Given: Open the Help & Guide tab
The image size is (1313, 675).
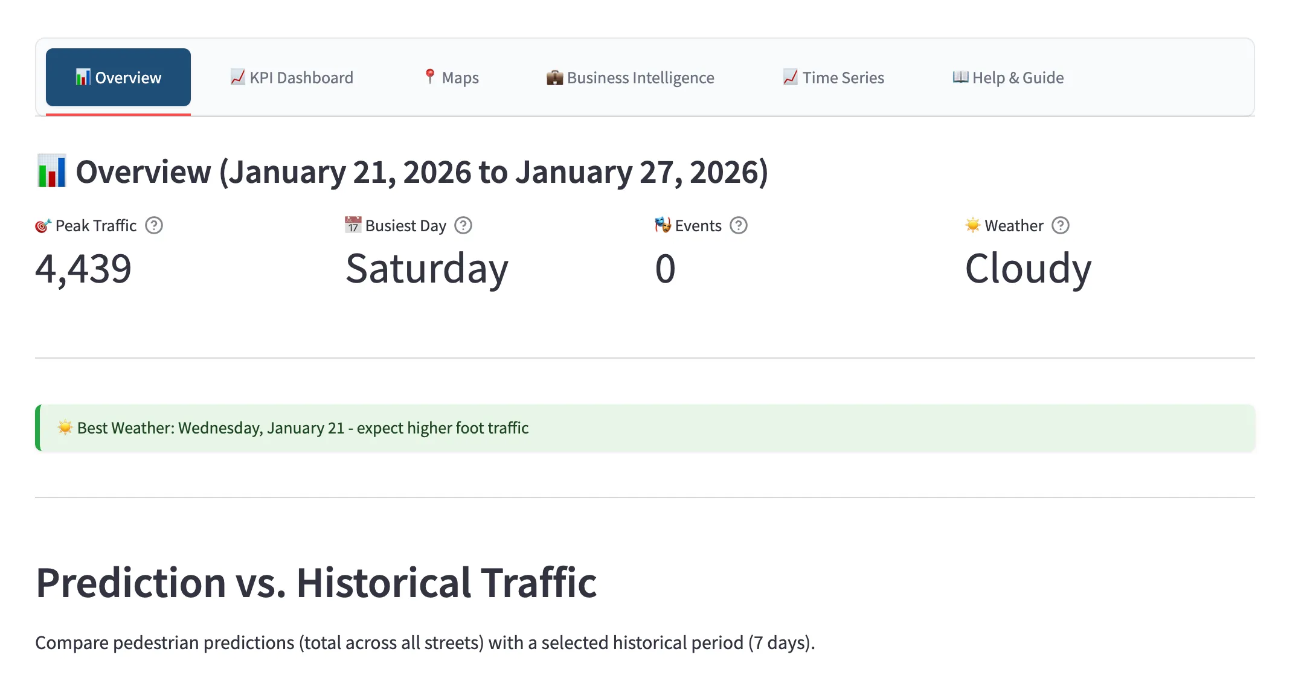Looking at the screenshot, I should [x=1008, y=78].
